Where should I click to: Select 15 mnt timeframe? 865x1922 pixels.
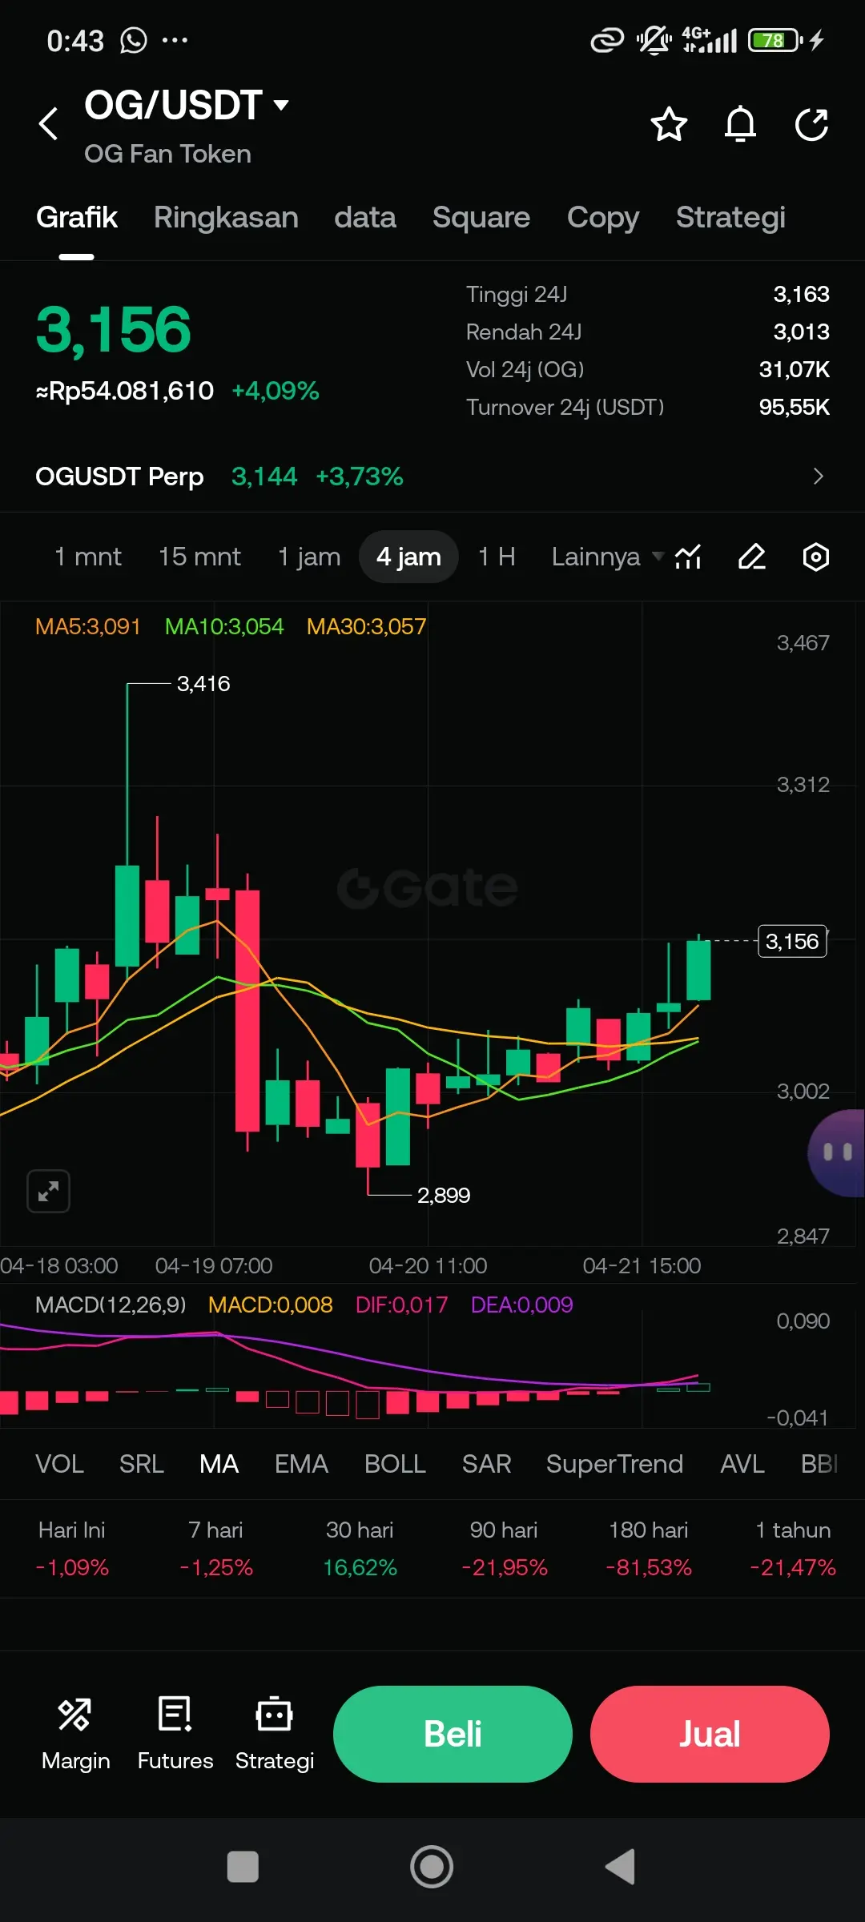(199, 557)
